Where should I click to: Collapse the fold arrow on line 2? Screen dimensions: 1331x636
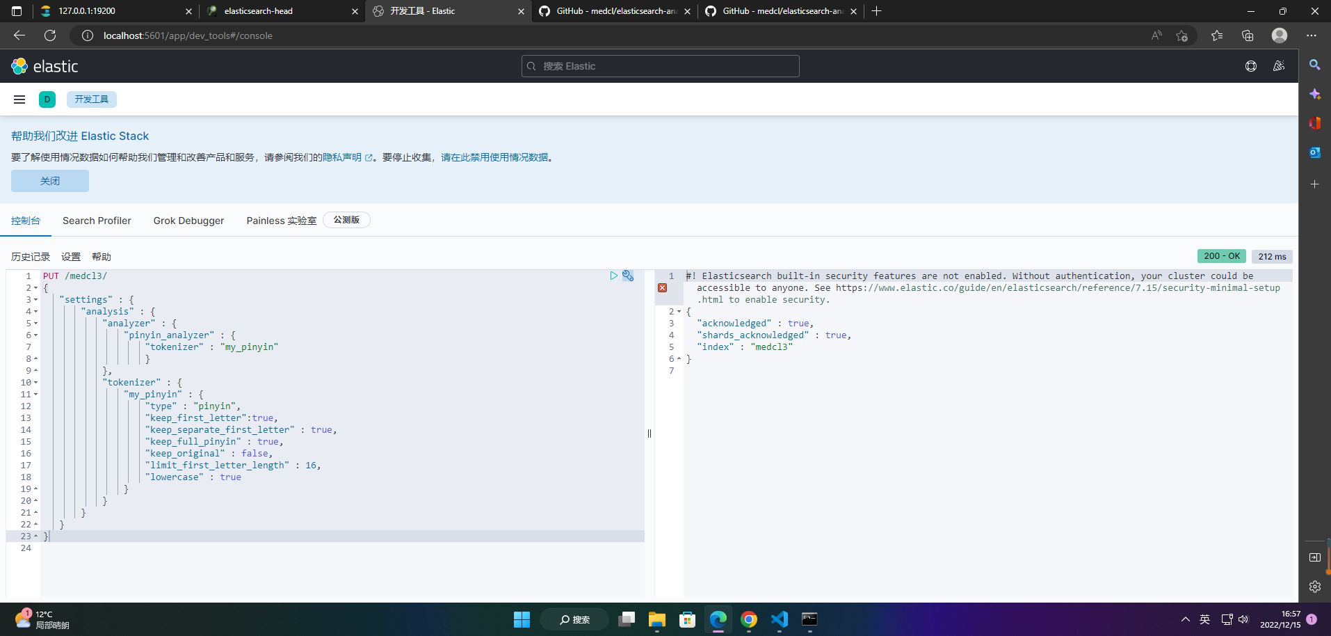point(35,288)
